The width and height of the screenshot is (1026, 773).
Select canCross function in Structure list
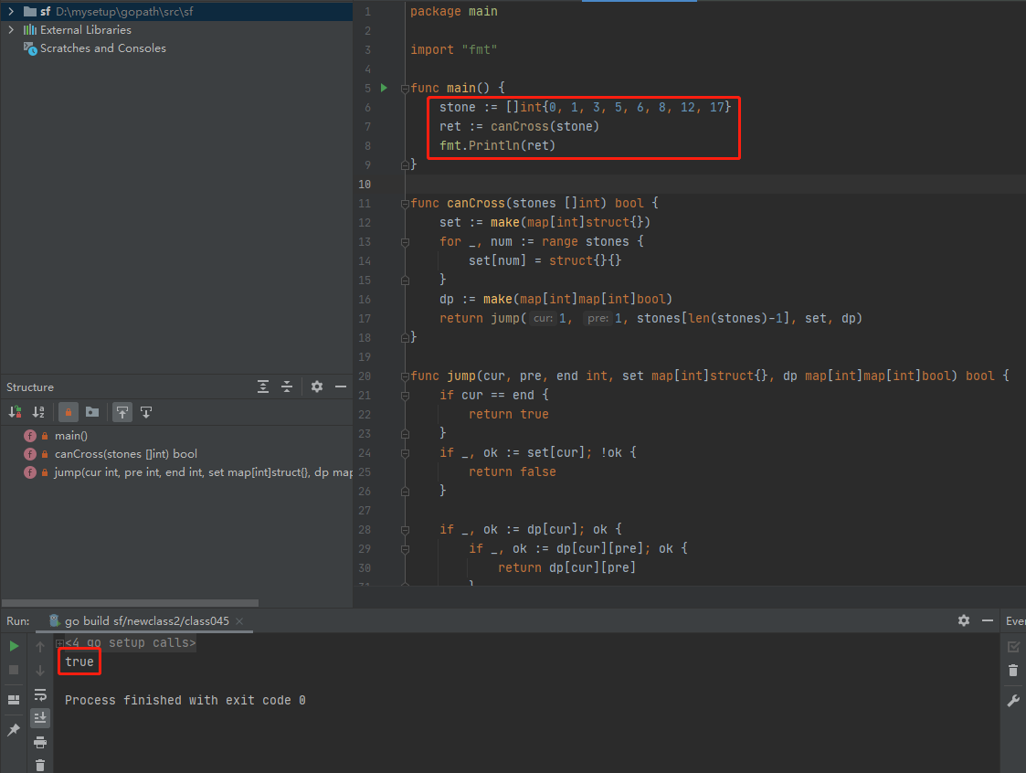[126, 454]
